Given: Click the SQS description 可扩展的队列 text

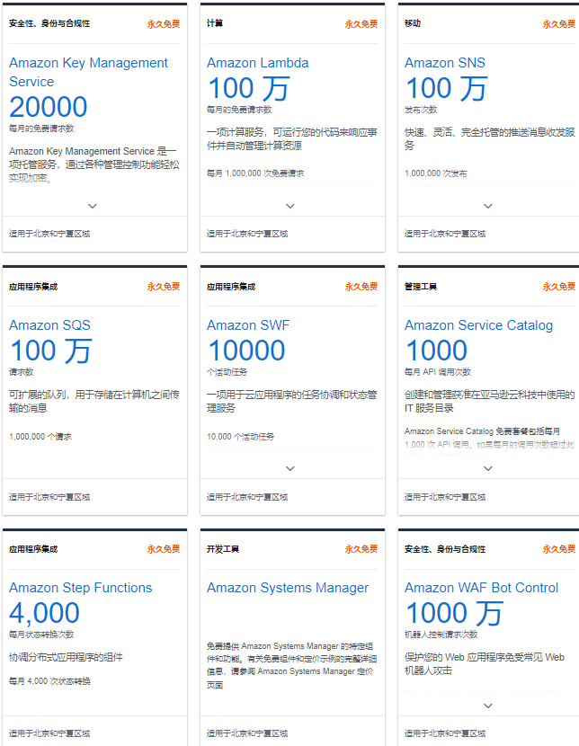Looking at the screenshot, I should pos(94,401).
